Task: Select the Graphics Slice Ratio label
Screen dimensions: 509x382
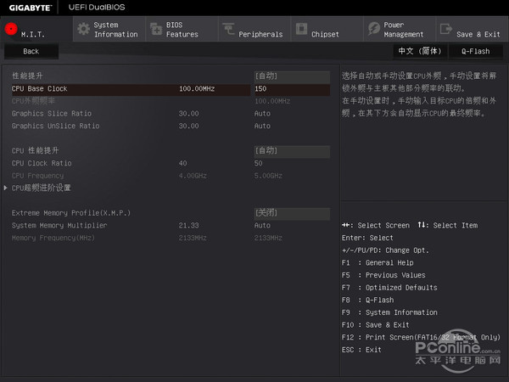Action: click(52, 114)
